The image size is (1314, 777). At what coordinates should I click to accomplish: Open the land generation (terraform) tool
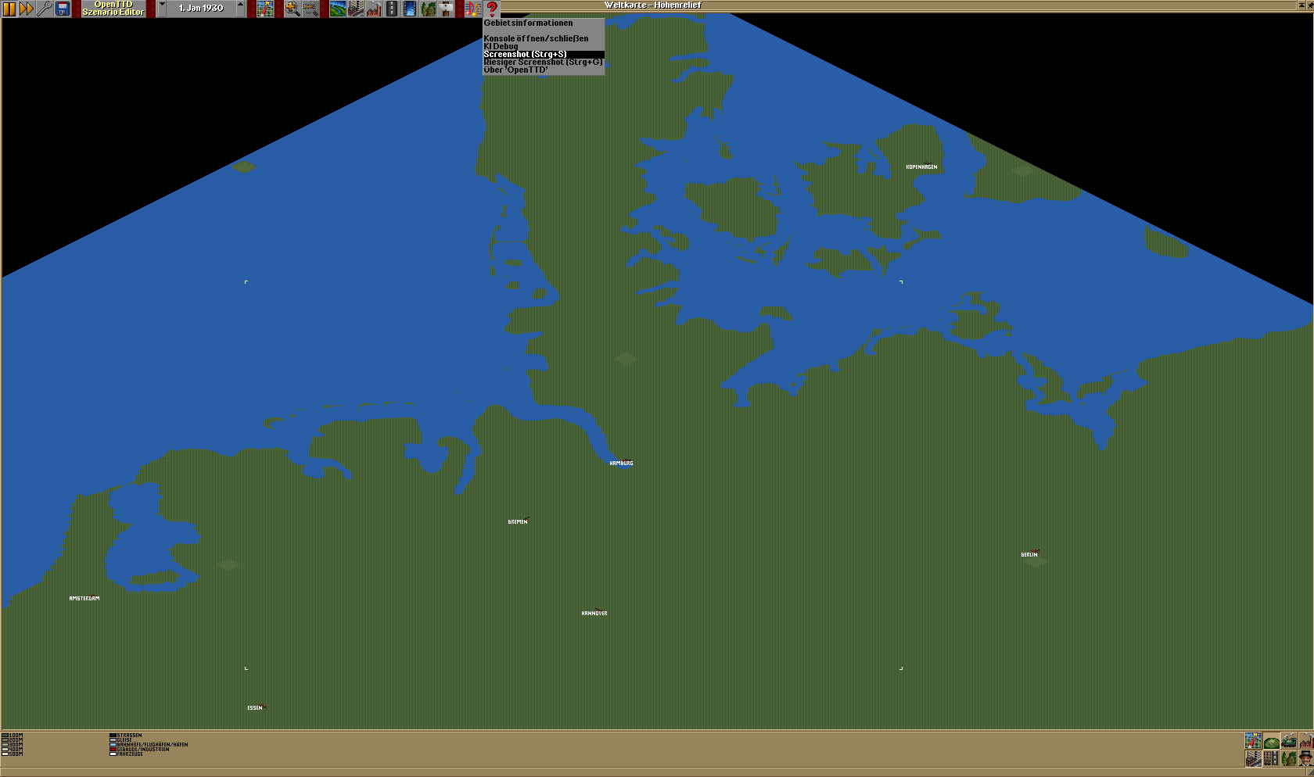click(x=337, y=9)
